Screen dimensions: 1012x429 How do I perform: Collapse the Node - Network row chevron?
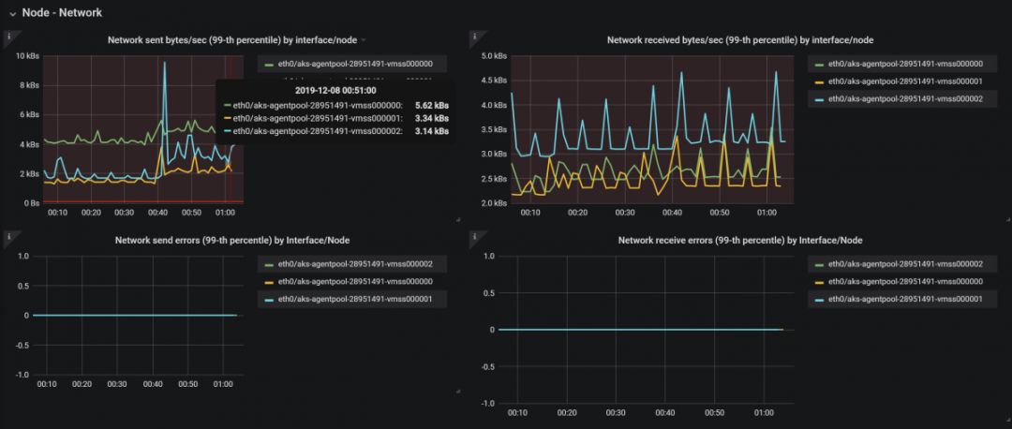(x=11, y=13)
